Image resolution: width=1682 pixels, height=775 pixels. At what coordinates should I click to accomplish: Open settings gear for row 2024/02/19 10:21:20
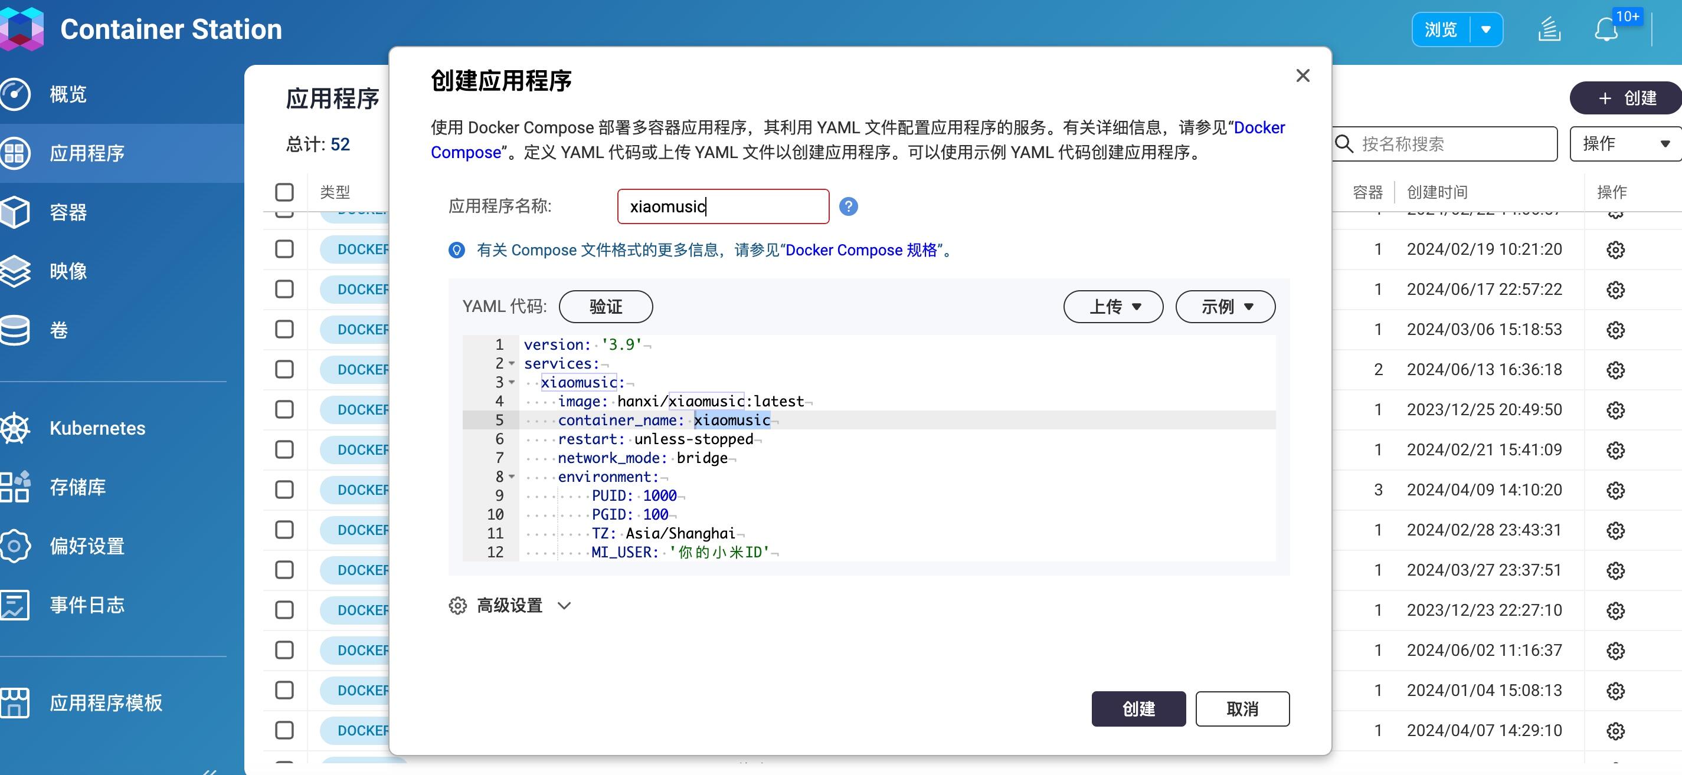click(1615, 249)
